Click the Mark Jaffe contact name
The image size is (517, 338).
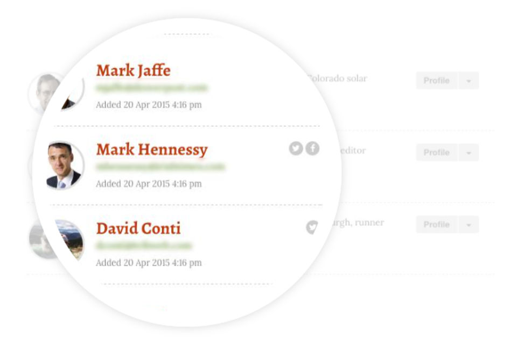pos(133,70)
